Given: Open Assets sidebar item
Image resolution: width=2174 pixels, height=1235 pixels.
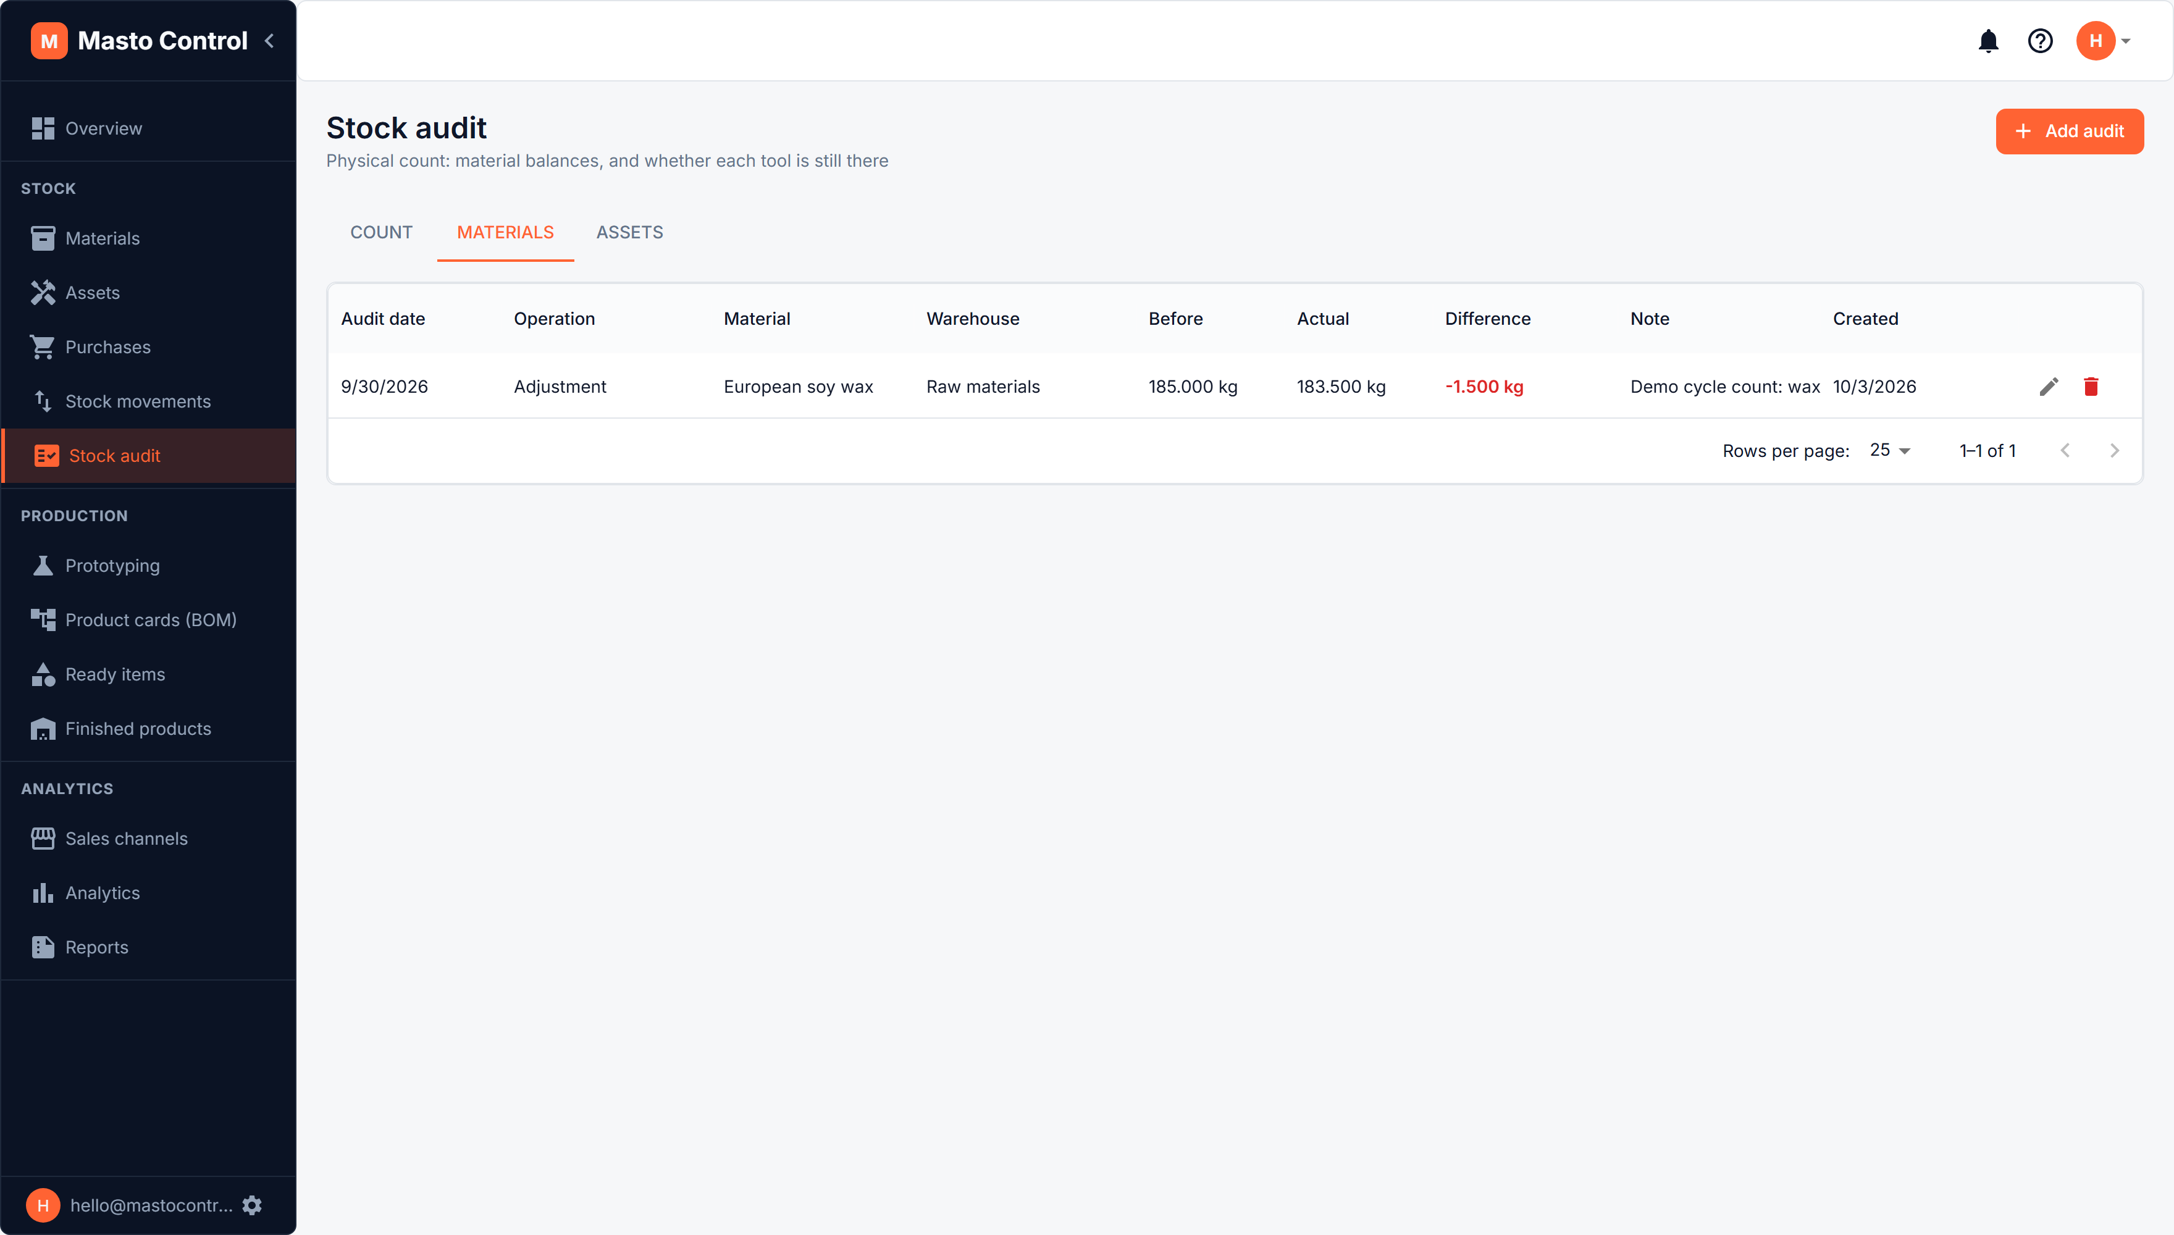Looking at the screenshot, I should pos(148,293).
